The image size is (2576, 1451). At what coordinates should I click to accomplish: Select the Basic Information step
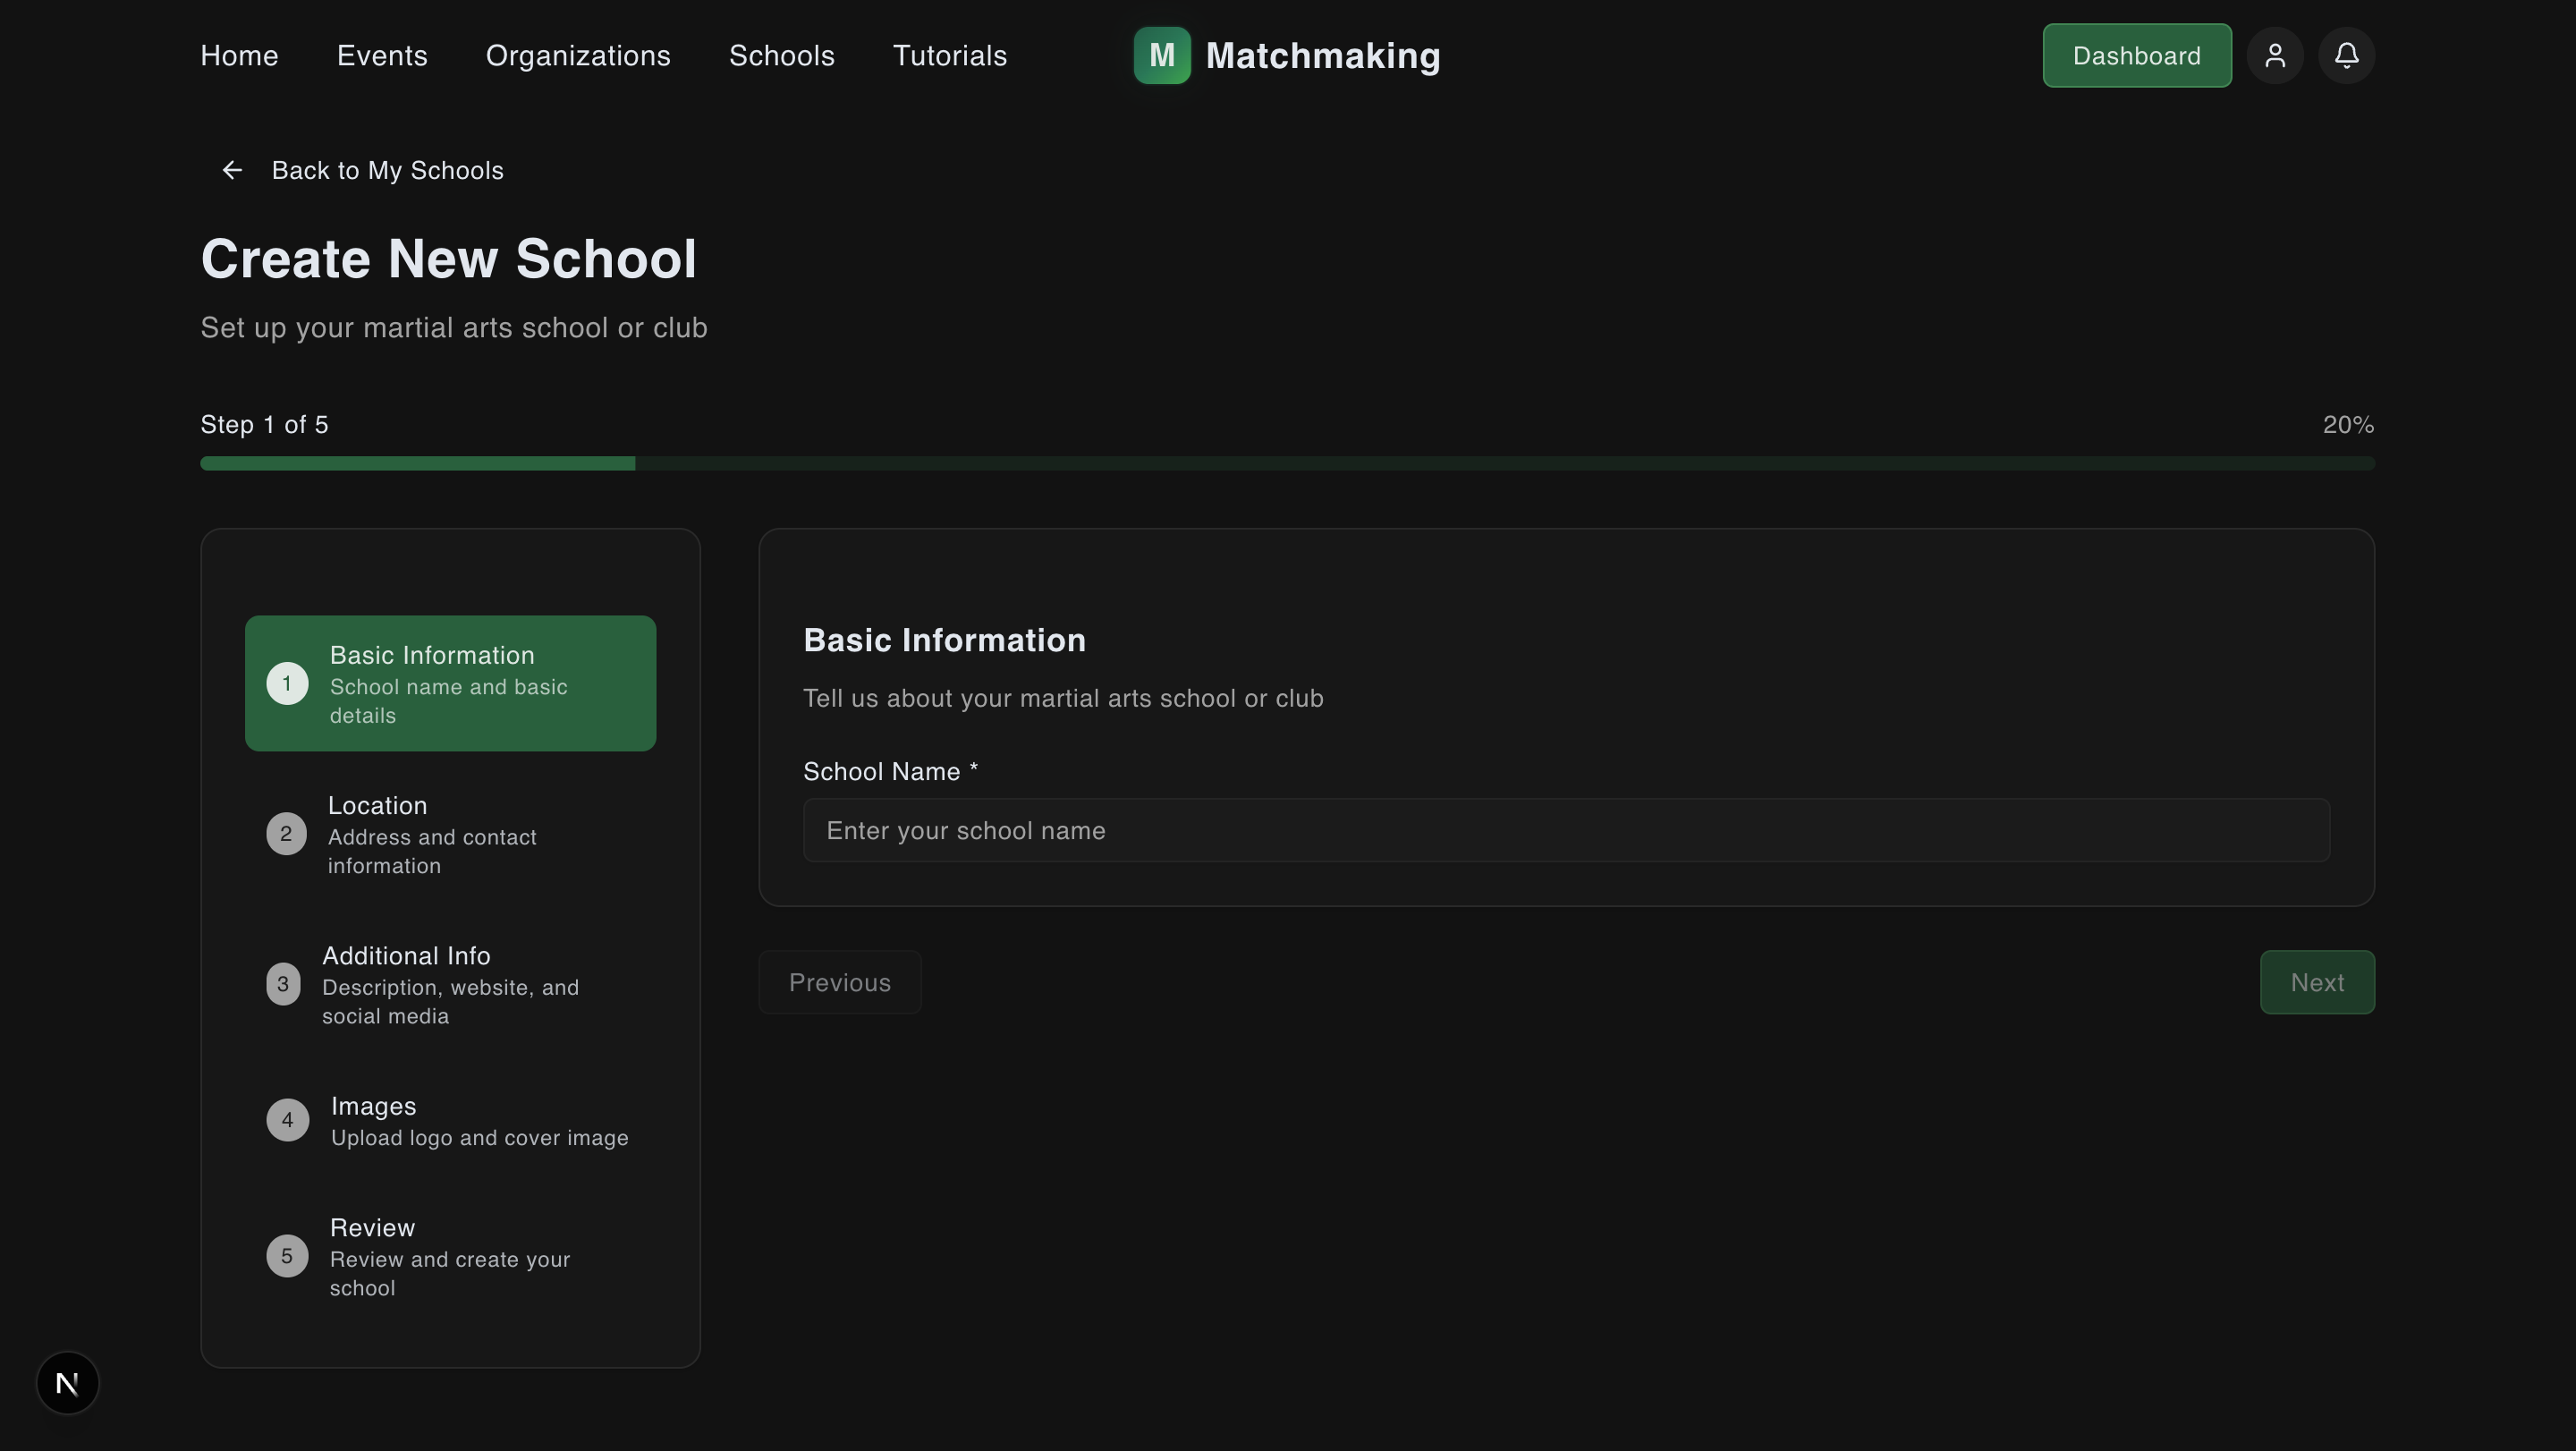450,684
